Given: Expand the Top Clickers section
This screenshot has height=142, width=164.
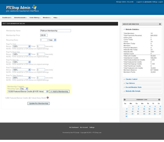Looking at the screenshot, I should pos(130,83).
